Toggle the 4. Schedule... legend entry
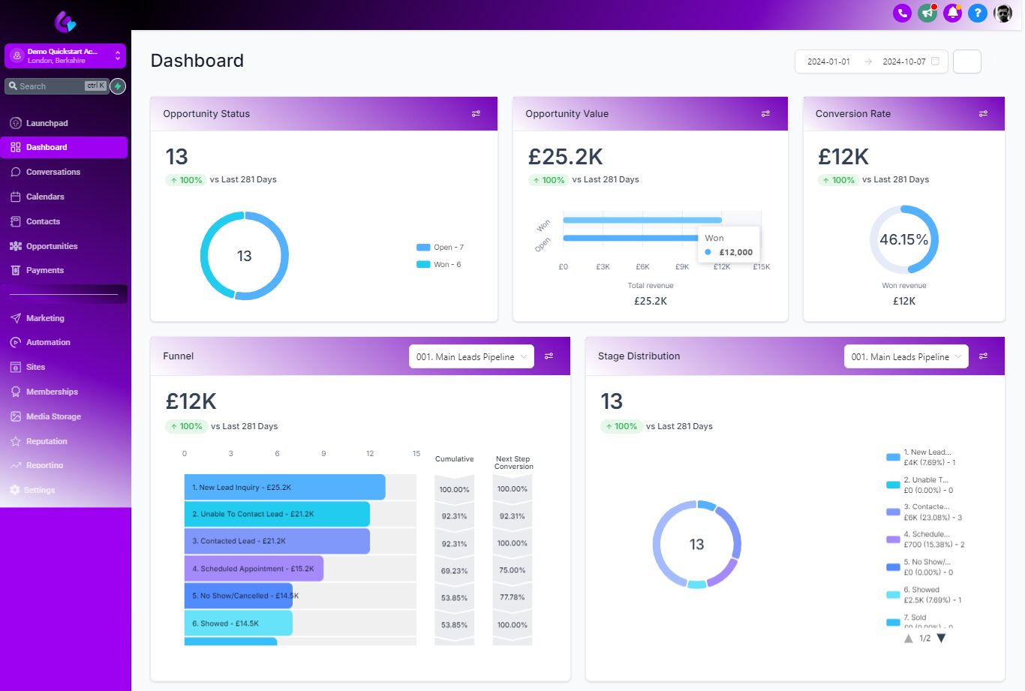The height and width of the screenshot is (691, 1025). 926,539
